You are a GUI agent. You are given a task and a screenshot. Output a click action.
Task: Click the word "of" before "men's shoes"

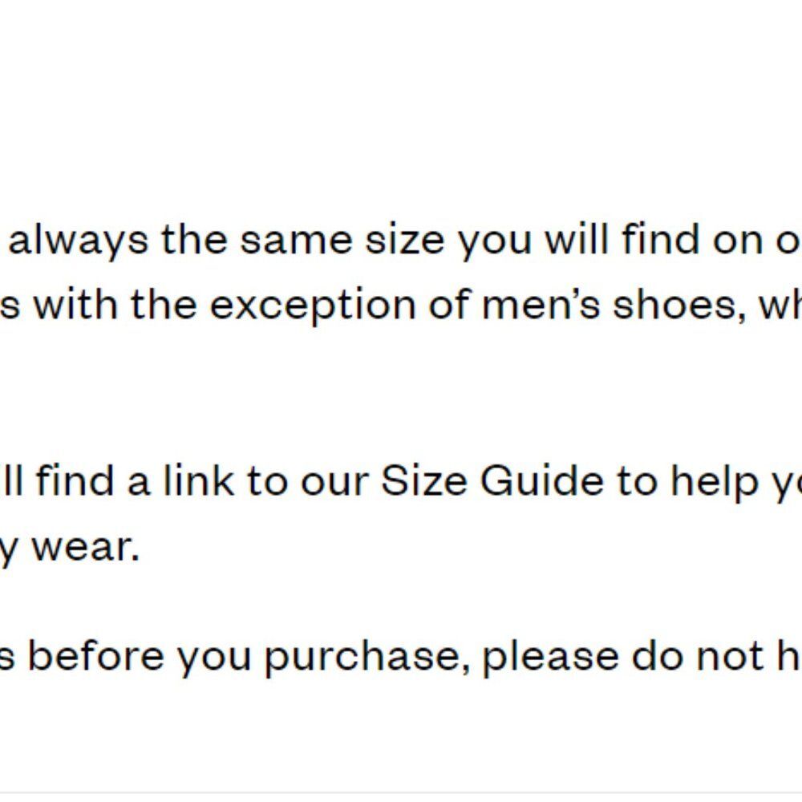click(448, 305)
